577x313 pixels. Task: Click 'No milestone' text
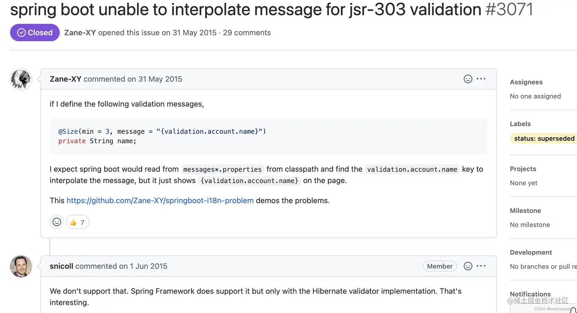[530, 225]
